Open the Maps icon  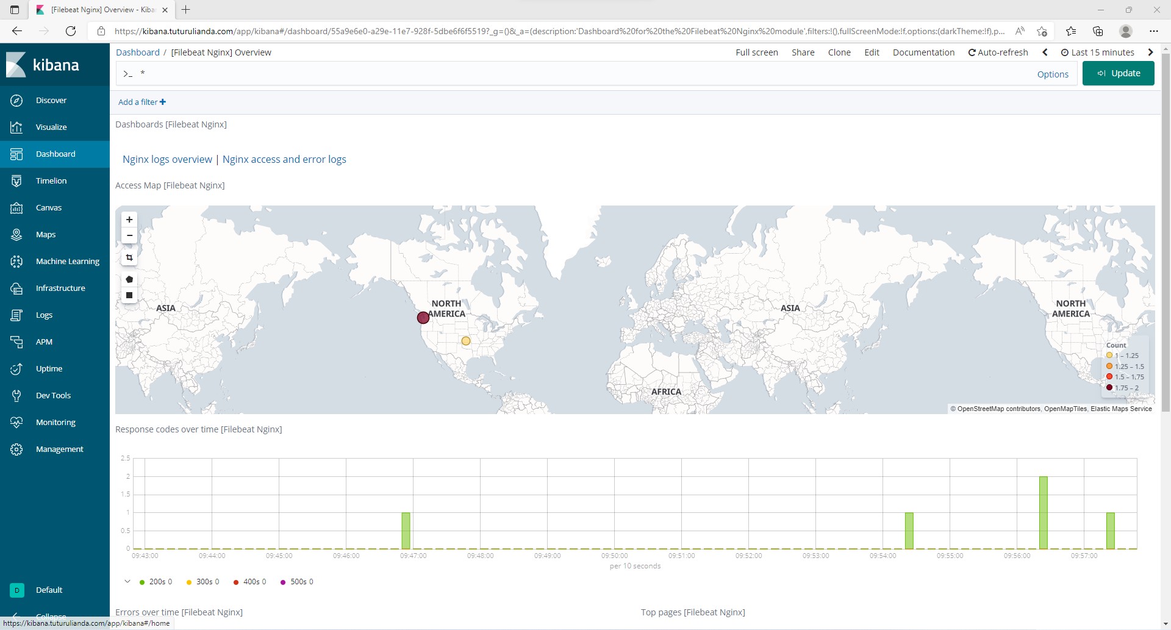16,235
